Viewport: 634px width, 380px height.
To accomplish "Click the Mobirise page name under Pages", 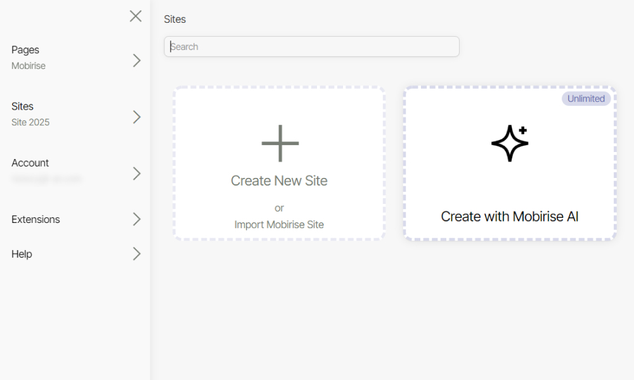I will click(x=29, y=66).
